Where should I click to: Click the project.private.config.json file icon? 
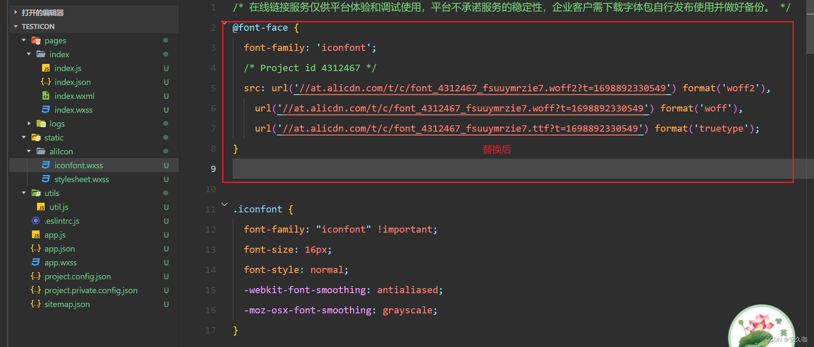(36, 290)
